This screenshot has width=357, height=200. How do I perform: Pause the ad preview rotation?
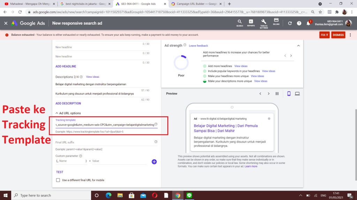[277, 94]
